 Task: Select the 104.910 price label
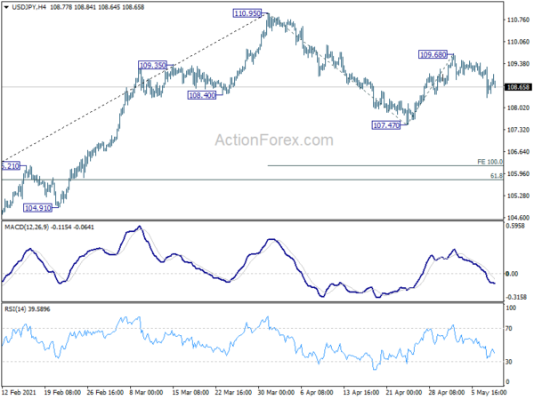click(x=37, y=208)
